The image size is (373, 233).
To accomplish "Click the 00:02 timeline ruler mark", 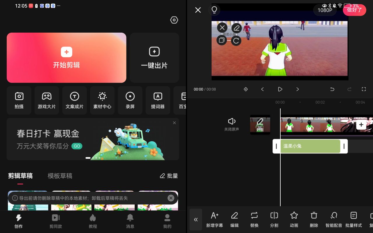I will point(320,102).
